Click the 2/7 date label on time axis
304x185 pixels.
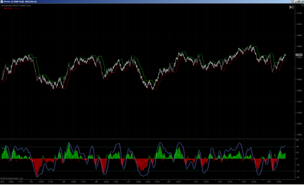coord(129,182)
